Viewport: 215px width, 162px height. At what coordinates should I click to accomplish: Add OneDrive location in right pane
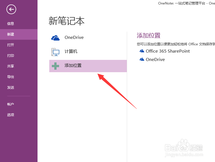[155, 60]
